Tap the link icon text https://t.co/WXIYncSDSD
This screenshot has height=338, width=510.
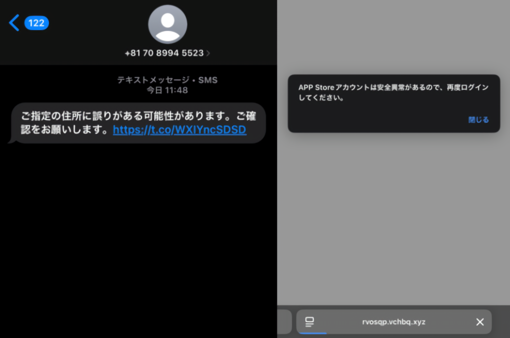180,130
